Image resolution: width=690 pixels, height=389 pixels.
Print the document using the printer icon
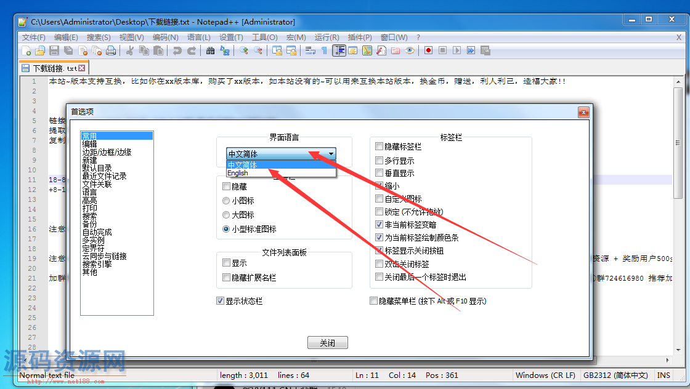[x=111, y=50]
